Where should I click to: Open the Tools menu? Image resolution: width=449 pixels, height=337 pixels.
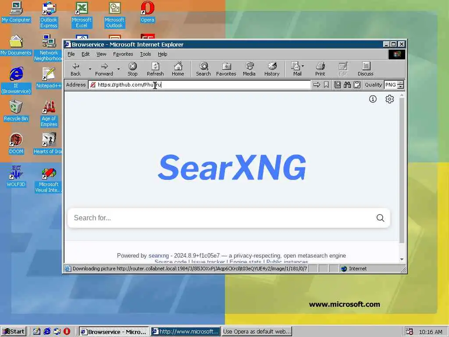(146, 54)
